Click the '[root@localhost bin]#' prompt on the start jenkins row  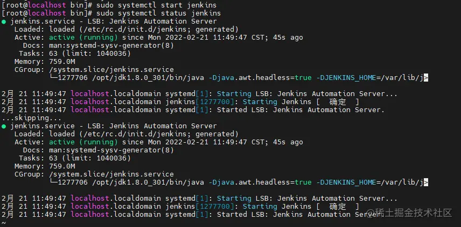click(x=47, y=5)
